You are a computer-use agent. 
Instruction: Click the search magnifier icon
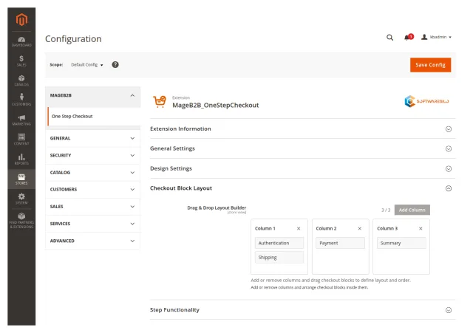[x=389, y=38]
